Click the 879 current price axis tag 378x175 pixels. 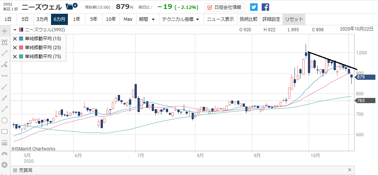[365, 77]
